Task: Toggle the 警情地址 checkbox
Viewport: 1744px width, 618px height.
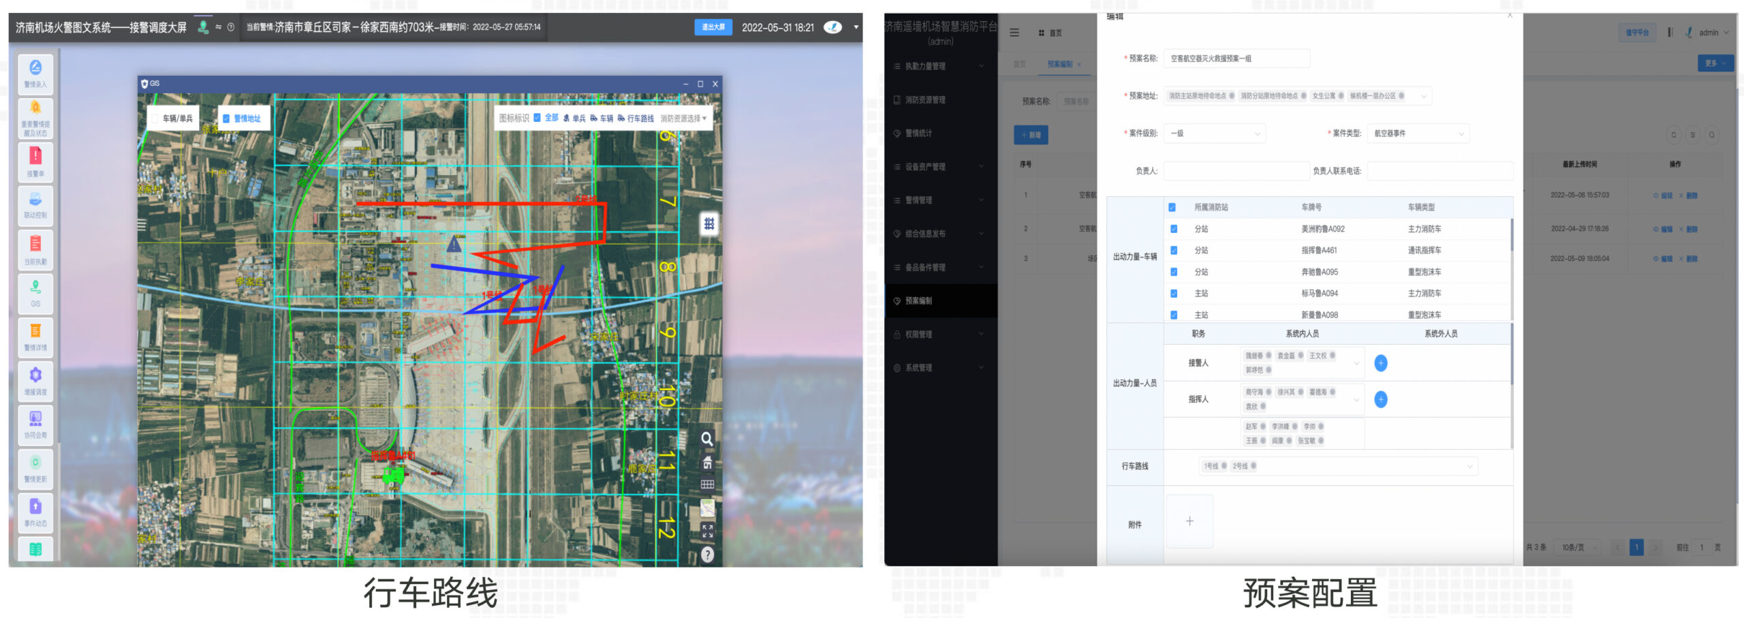Action: [x=226, y=119]
